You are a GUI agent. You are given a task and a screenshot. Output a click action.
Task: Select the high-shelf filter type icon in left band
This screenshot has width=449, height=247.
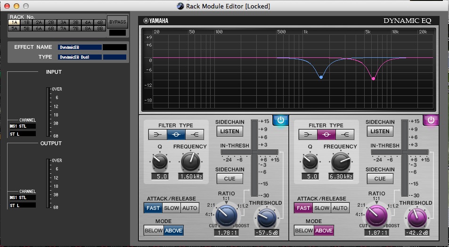pyautogui.click(x=194, y=135)
